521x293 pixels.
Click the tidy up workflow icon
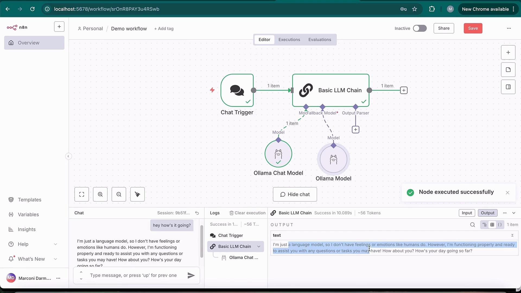(x=137, y=194)
